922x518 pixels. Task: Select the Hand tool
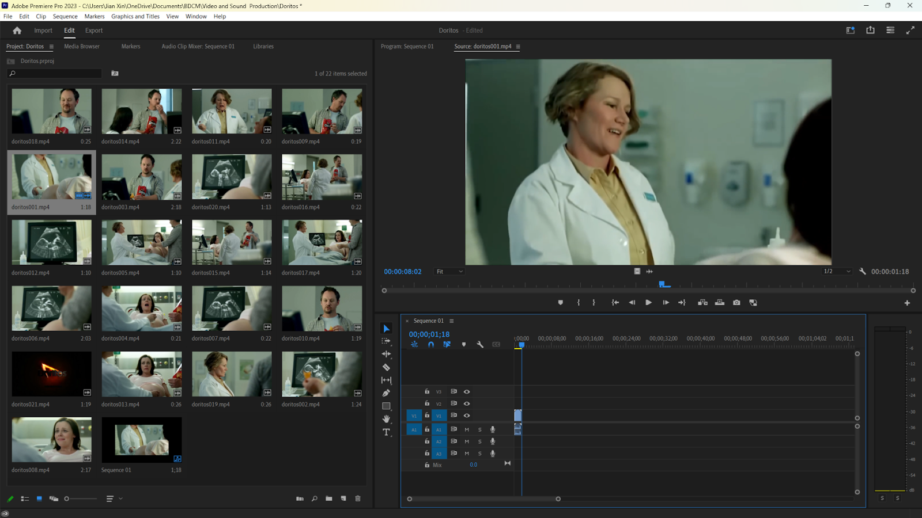(x=386, y=419)
